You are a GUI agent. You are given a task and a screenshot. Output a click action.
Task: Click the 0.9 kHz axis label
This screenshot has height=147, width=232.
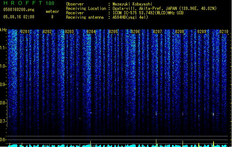coord(3,85)
